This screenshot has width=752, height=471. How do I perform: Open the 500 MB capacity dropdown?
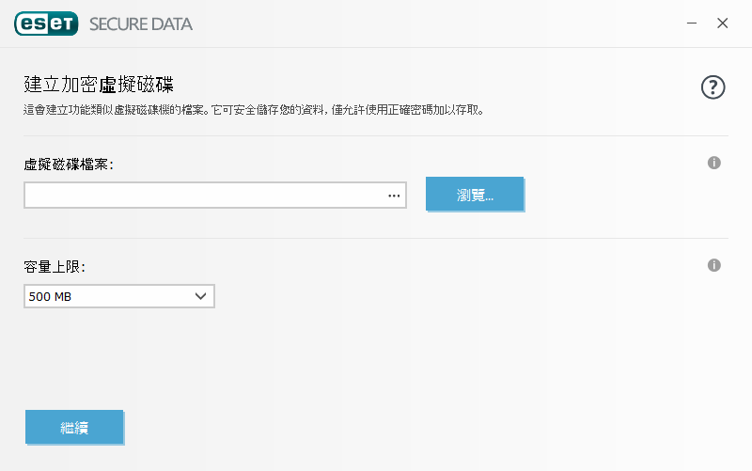[108, 296]
